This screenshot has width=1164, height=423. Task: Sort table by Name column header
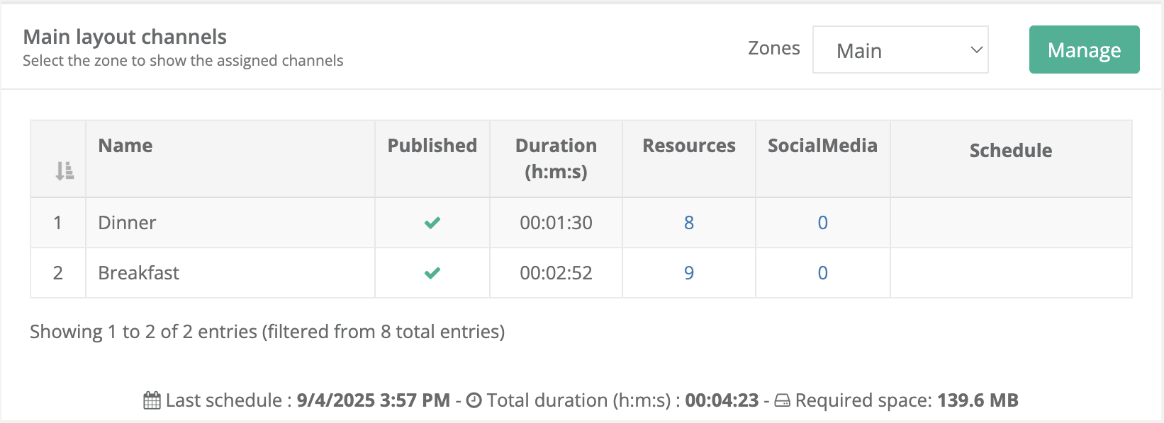[125, 146]
